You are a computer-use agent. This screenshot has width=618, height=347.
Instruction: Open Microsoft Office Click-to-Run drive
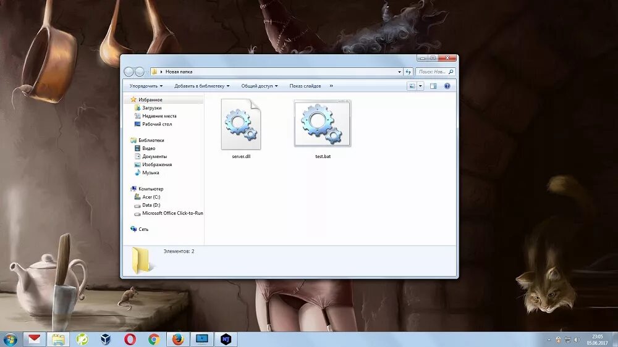tap(172, 213)
